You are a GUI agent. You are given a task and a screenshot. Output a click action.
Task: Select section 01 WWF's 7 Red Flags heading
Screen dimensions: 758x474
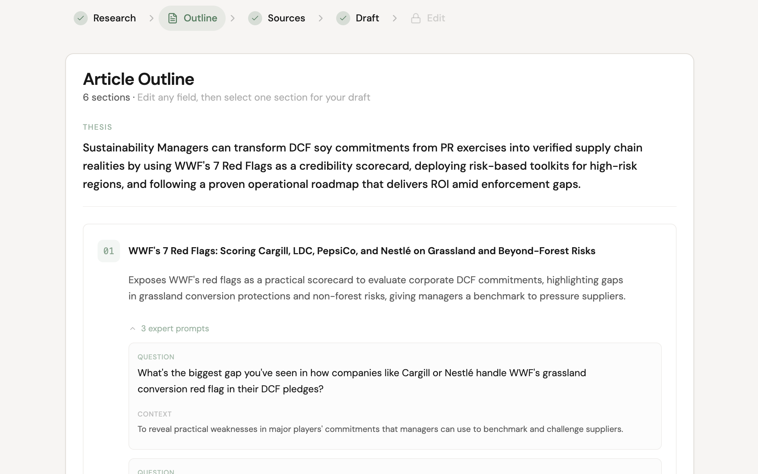(x=362, y=251)
